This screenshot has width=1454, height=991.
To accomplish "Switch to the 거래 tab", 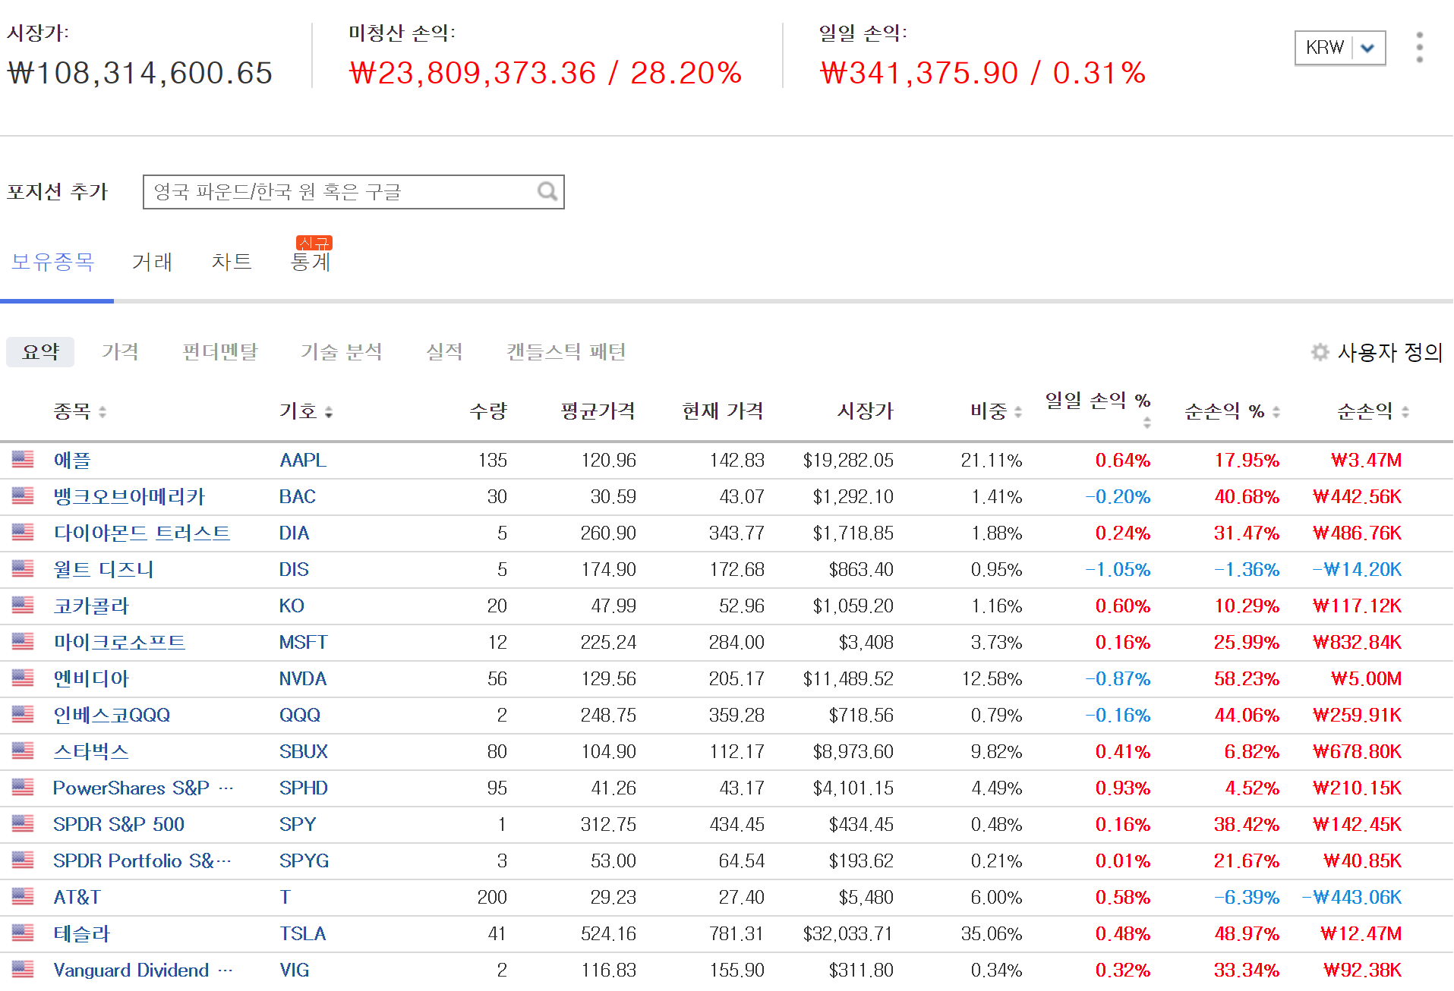I will click(152, 262).
